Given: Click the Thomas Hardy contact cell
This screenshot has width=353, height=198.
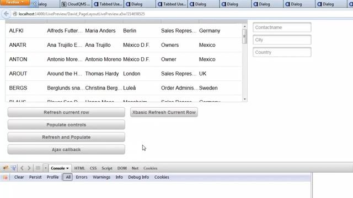Looking at the screenshot, I should (101, 74).
